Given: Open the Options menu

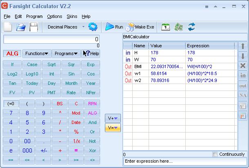Looking at the screenshot, I should (54, 16).
